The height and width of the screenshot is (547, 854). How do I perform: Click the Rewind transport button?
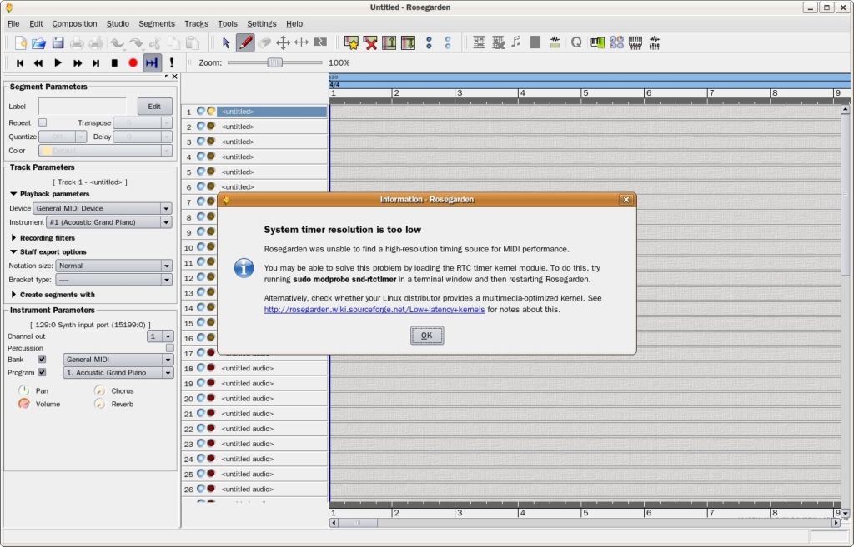(x=38, y=63)
